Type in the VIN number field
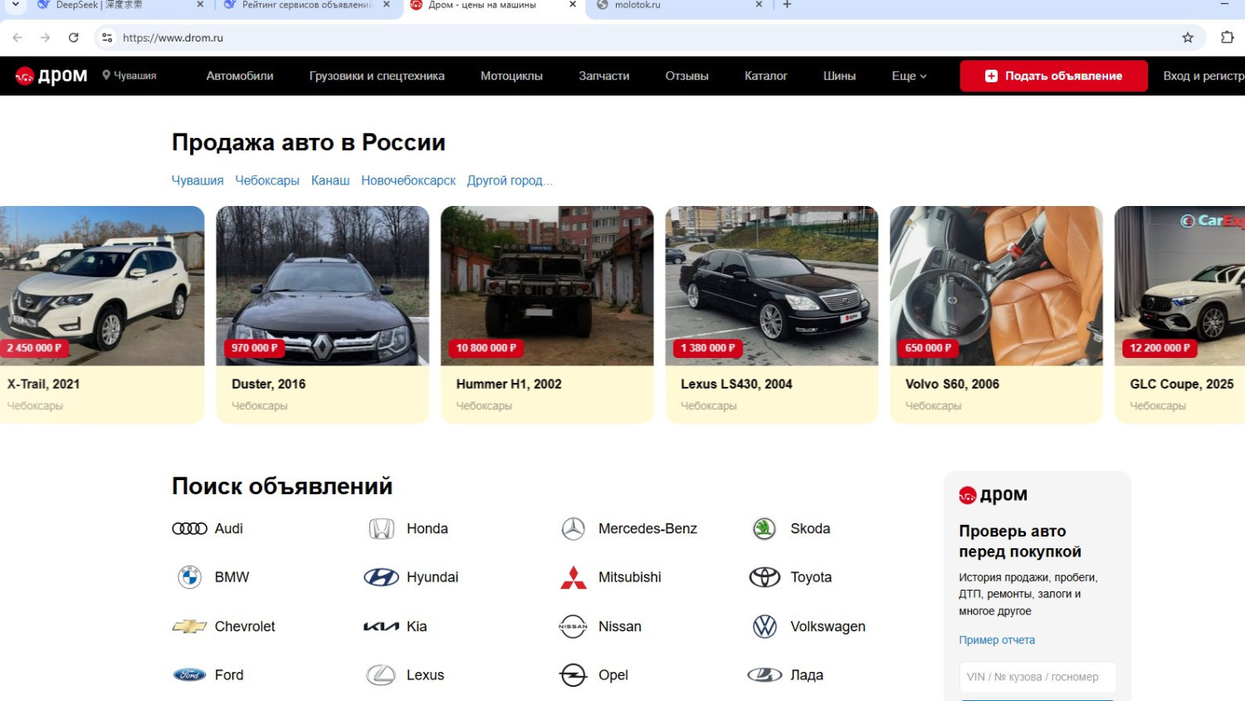 [x=1037, y=677]
